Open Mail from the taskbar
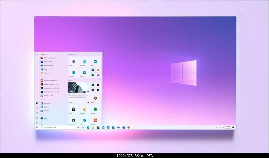Viewport: 269px width, 158px height. pyautogui.click(x=103, y=127)
